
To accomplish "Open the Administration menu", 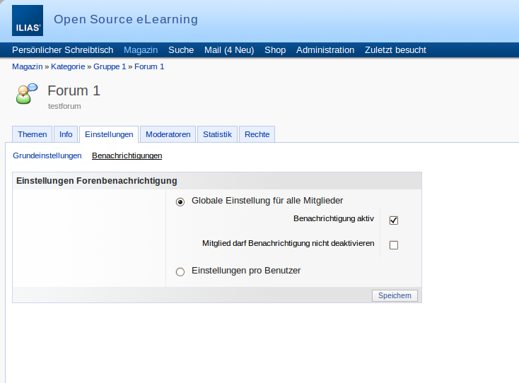I will (325, 50).
